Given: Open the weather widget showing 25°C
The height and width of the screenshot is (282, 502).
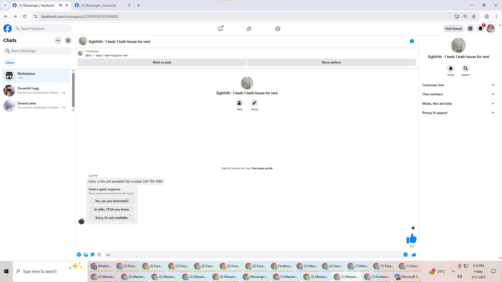Looking at the screenshot, I should click(437, 271).
